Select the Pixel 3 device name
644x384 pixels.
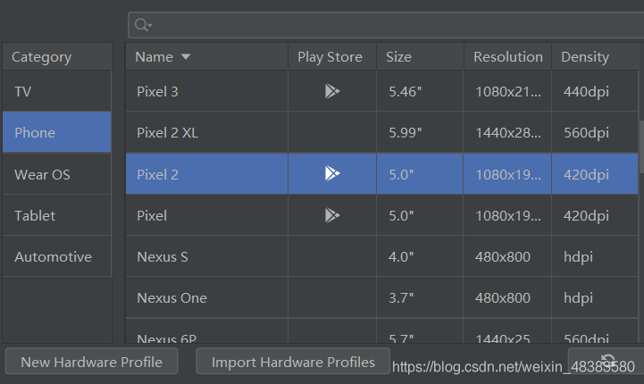pos(157,92)
